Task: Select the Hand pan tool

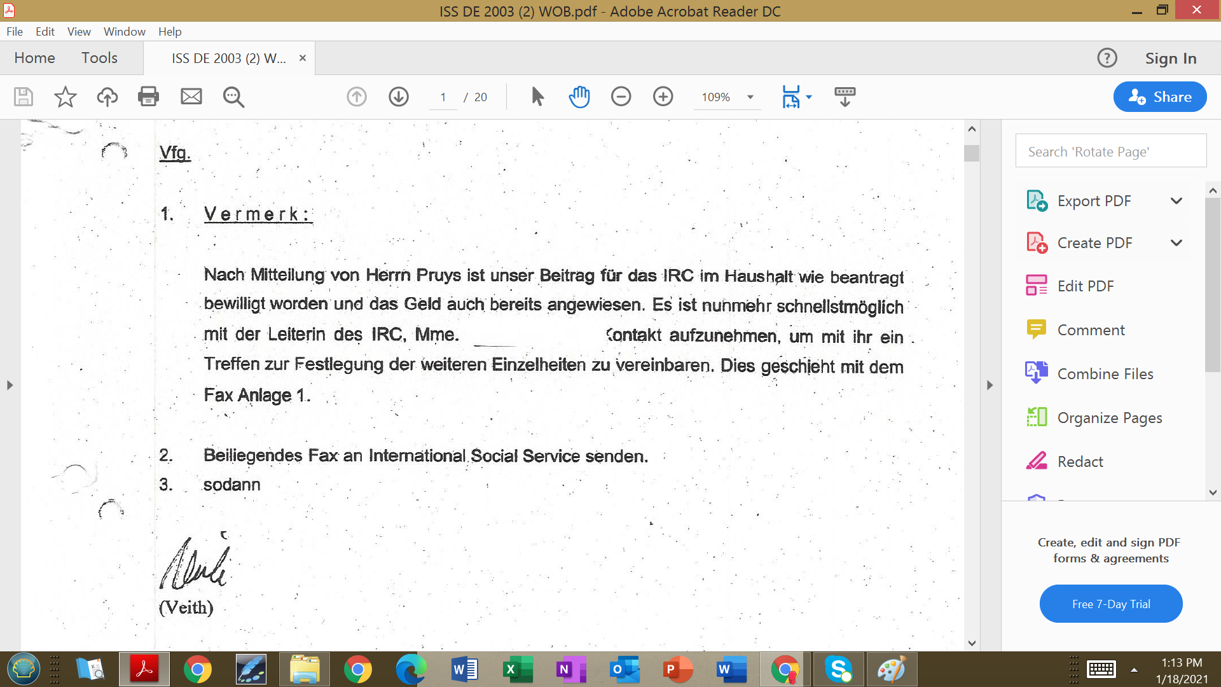Action: click(x=579, y=97)
